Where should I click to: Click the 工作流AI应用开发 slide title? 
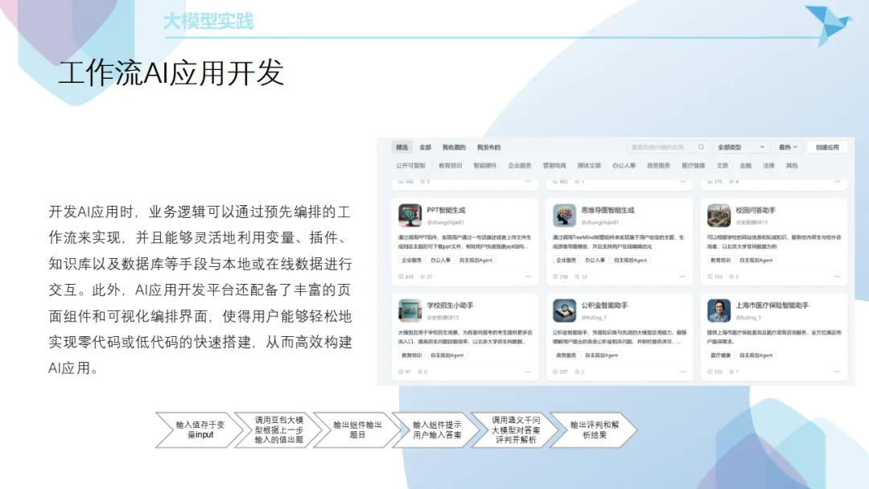point(171,73)
